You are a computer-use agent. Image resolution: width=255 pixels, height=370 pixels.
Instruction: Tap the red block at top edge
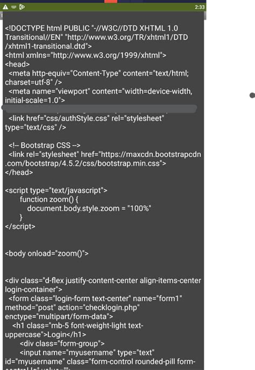point(111,2)
